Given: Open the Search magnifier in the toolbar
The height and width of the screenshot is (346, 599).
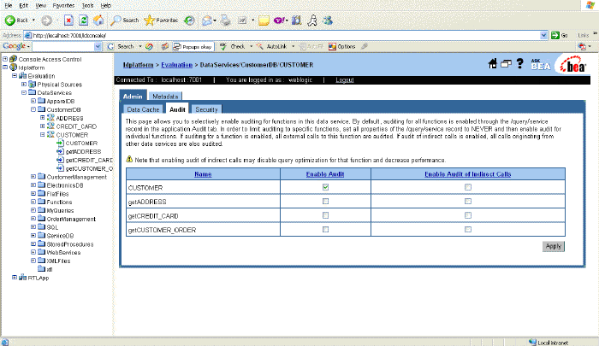Looking at the screenshot, I should pos(125,21).
